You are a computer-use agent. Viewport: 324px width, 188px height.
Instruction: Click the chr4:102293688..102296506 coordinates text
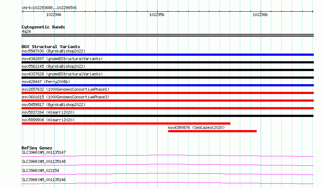pyautogui.click(x=49, y=8)
